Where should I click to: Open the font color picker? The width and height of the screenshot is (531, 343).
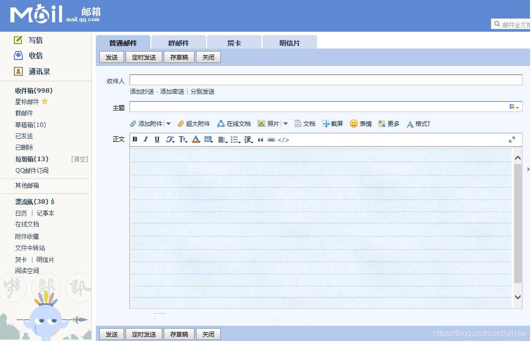195,140
